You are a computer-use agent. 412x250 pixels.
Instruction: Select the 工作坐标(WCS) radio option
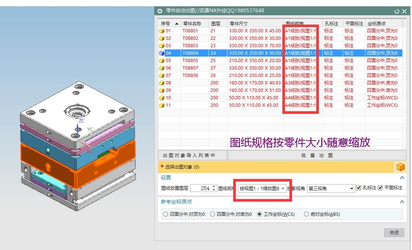[260, 214]
